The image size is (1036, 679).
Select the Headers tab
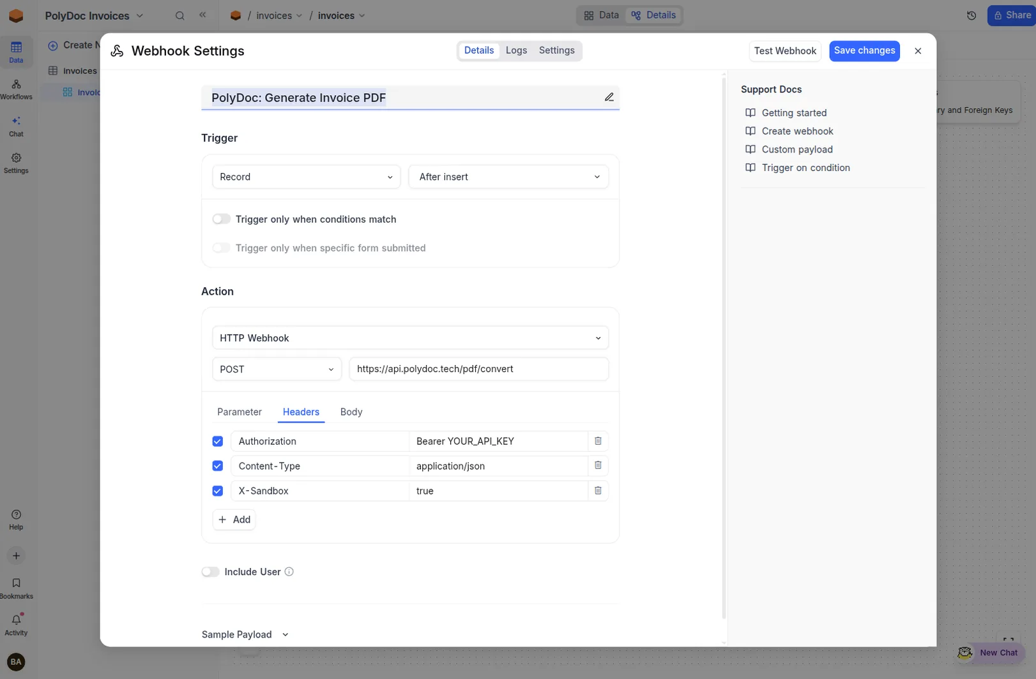coord(301,412)
